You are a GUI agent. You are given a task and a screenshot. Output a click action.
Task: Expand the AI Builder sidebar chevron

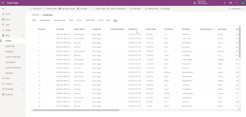pyautogui.click(x=23, y=89)
